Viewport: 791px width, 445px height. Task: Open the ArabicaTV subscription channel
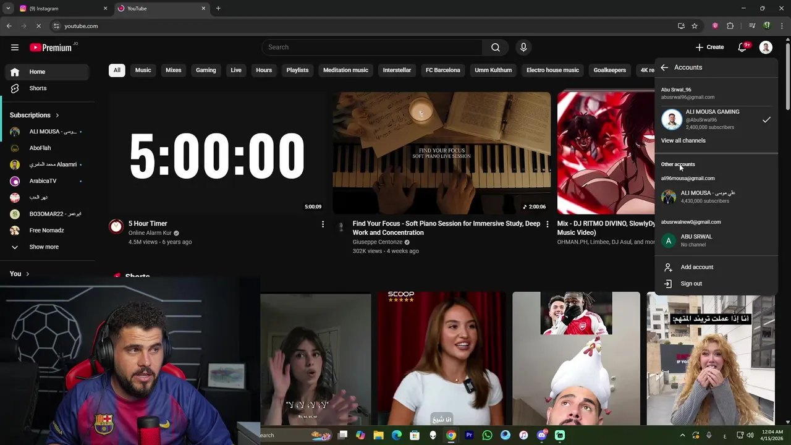(x=48, y=181)
